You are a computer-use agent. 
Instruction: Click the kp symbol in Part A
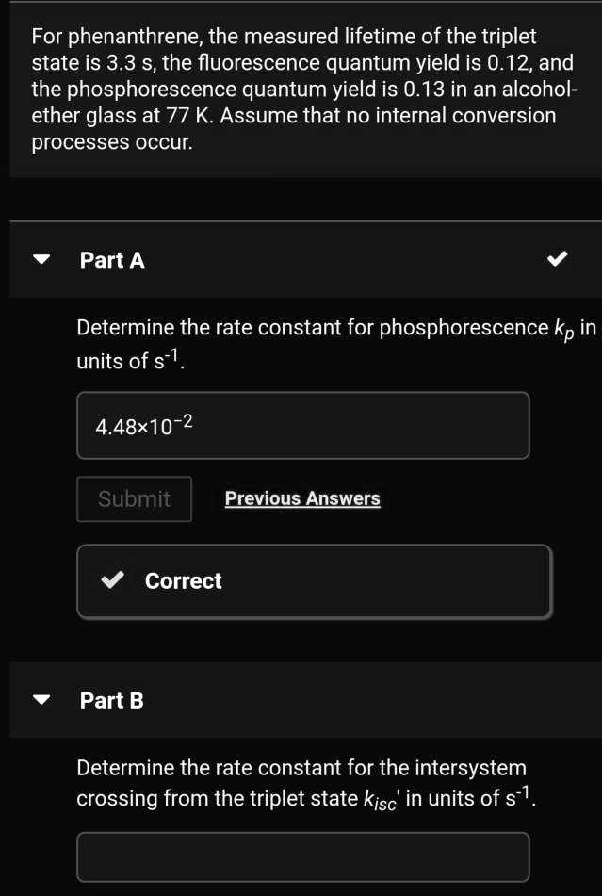(562, 330)
